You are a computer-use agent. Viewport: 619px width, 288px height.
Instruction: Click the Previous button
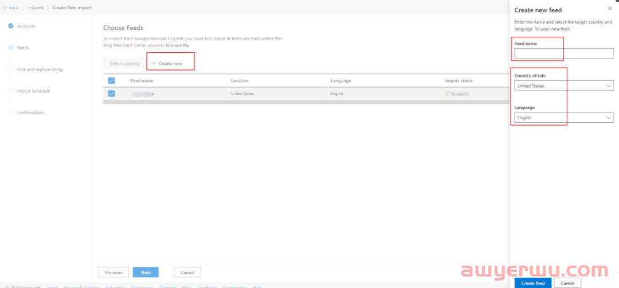(x=113, y=272)
